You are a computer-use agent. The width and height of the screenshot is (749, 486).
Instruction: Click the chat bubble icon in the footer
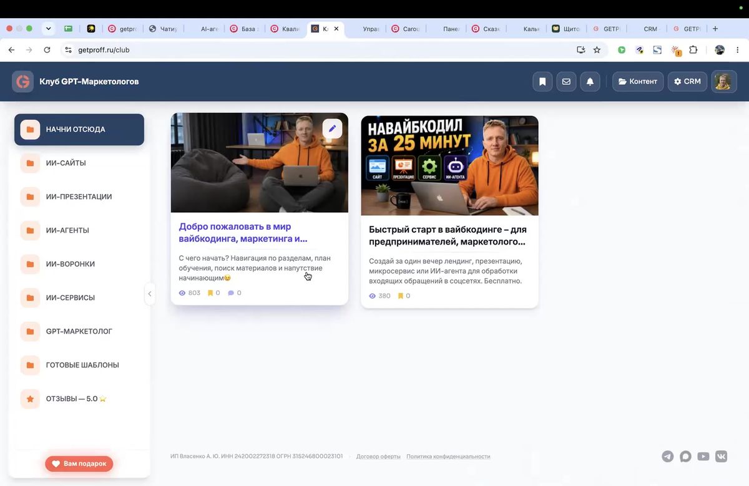[x=685, y=457]
